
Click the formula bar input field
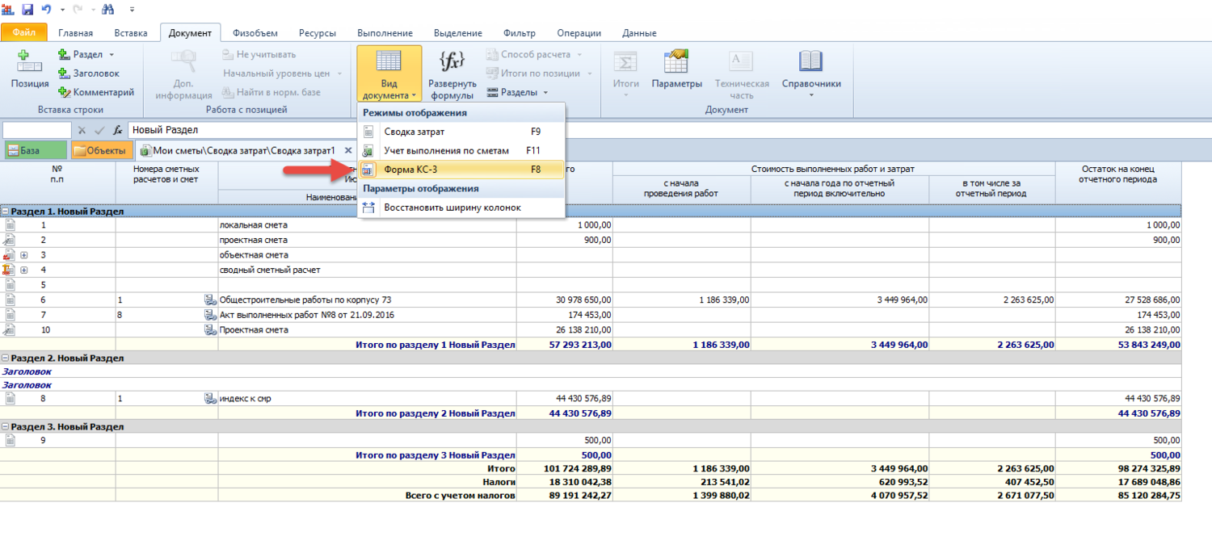click(x=242, y=130)
